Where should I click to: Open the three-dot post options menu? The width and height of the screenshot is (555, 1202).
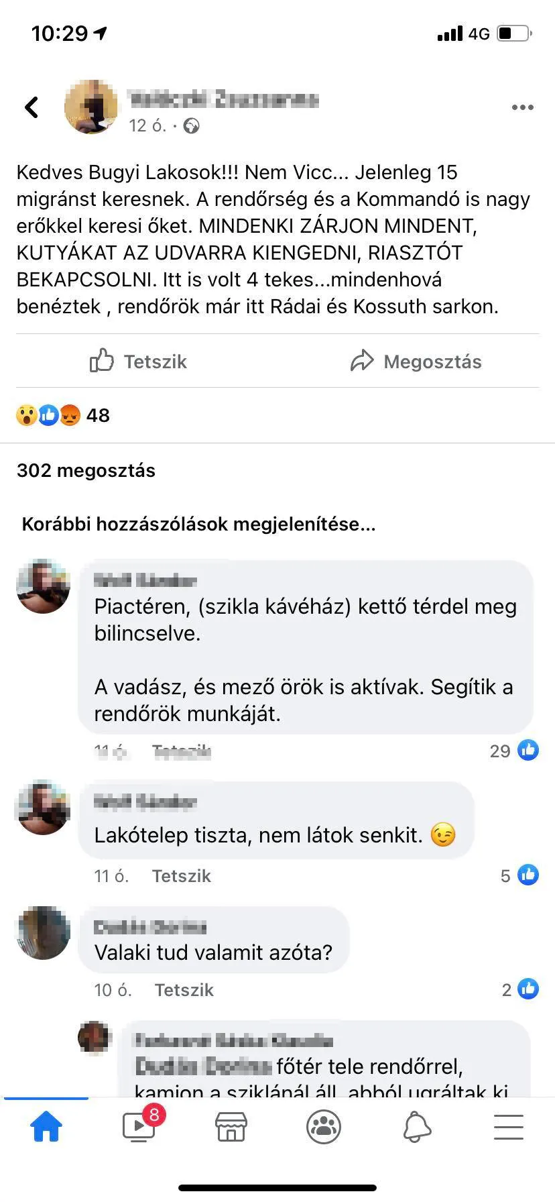[522, 107]
